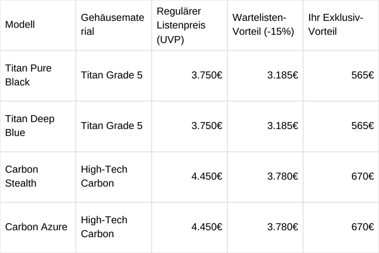
Task: Select Titan Grade 5 in Titan Deep Blue row
Action: (112, 126)
